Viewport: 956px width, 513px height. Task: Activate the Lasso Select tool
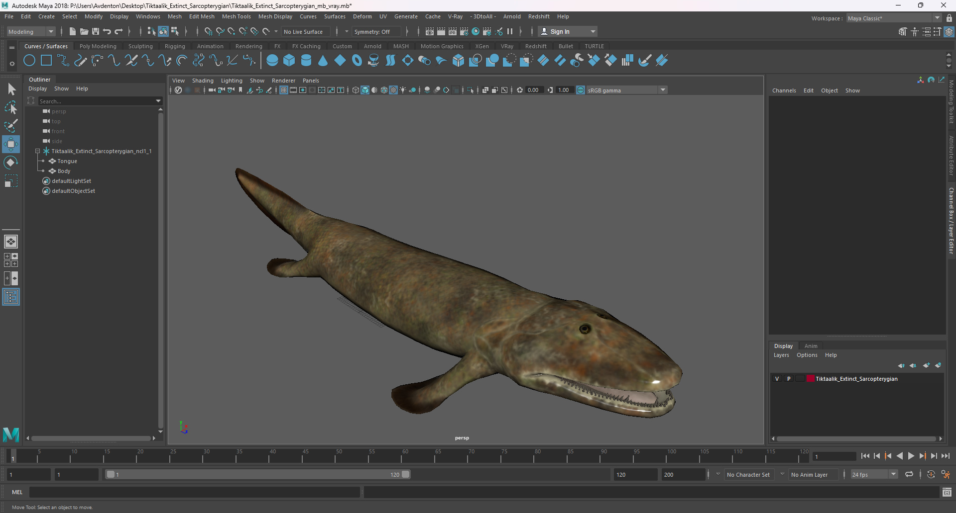pyautogui.click(x=11, y=107)
